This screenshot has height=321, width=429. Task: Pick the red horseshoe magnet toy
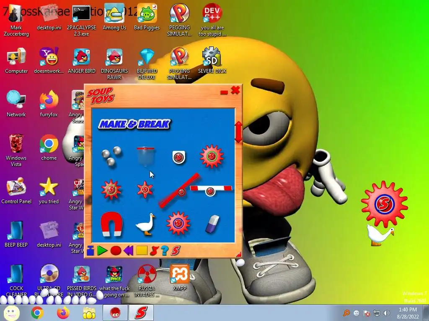111,224
